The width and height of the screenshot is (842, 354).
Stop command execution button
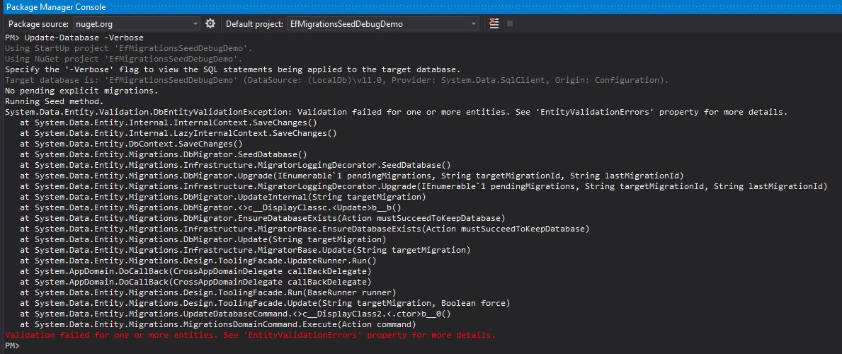[510, 23]
